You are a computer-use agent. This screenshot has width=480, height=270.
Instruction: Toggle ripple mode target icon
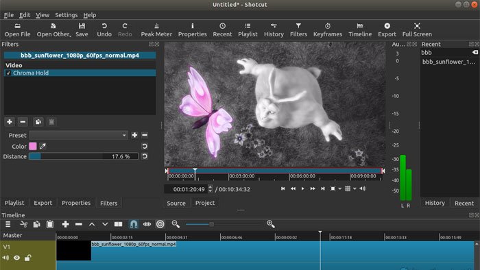tap(160, 224)
